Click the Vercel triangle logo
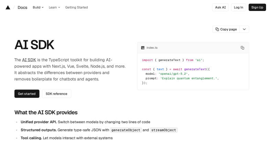This screenshot has height=144, width=275. click(x=8, y=7)
